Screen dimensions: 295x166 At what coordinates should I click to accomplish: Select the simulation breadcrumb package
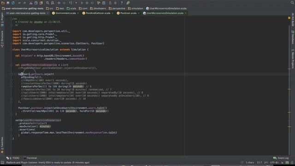(136, 8)
